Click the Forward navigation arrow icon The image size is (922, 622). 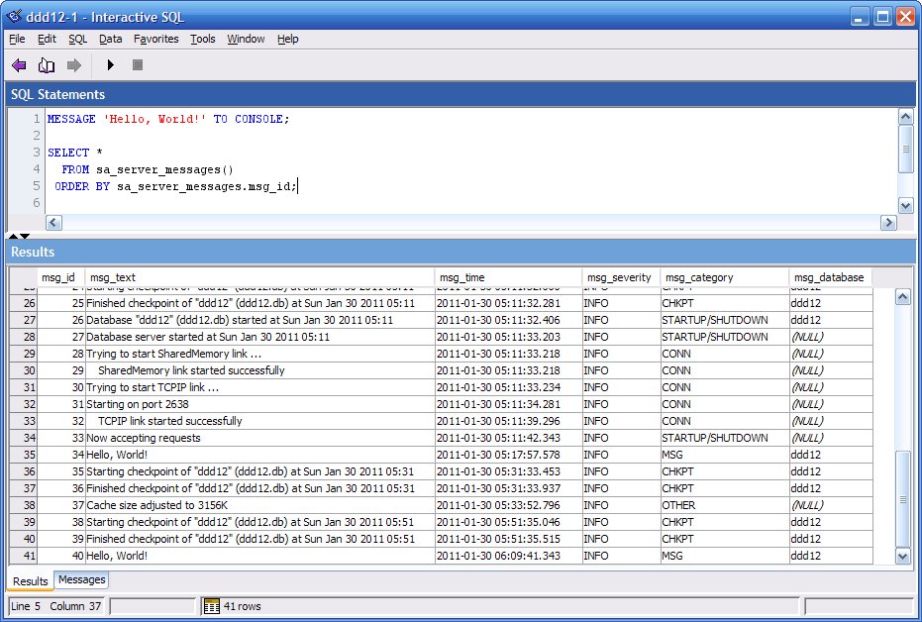pyautogui.click(x=72, y=64)
